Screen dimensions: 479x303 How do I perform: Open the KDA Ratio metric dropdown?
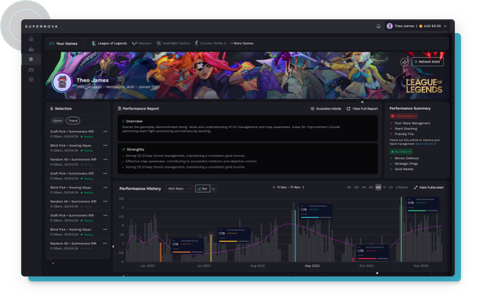pos(179,189)
